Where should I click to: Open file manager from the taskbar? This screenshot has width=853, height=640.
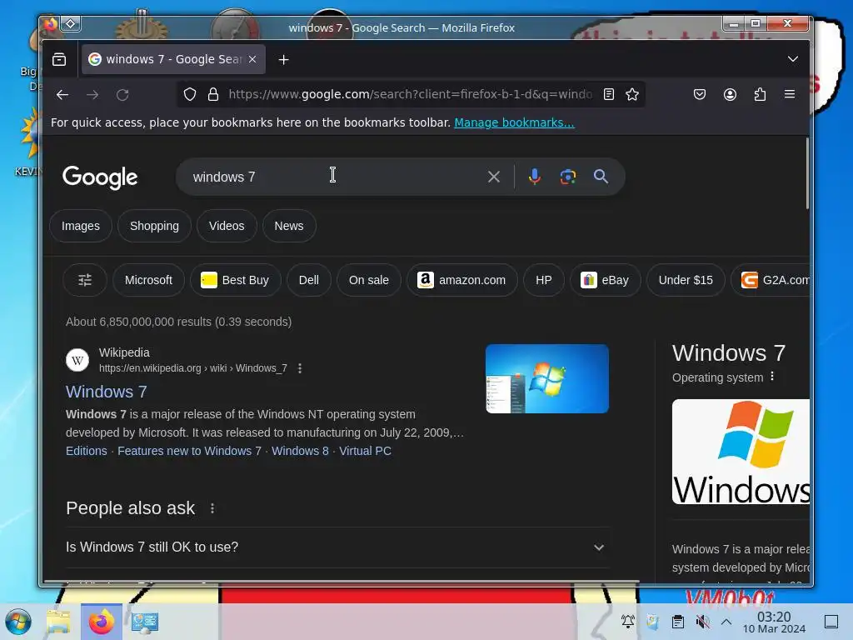click(x=59, y=622)
